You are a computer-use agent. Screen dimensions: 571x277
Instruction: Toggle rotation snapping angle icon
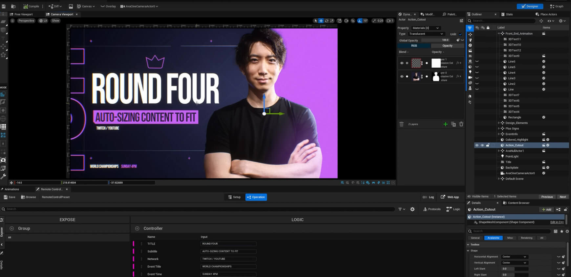(x=360, y=21)
